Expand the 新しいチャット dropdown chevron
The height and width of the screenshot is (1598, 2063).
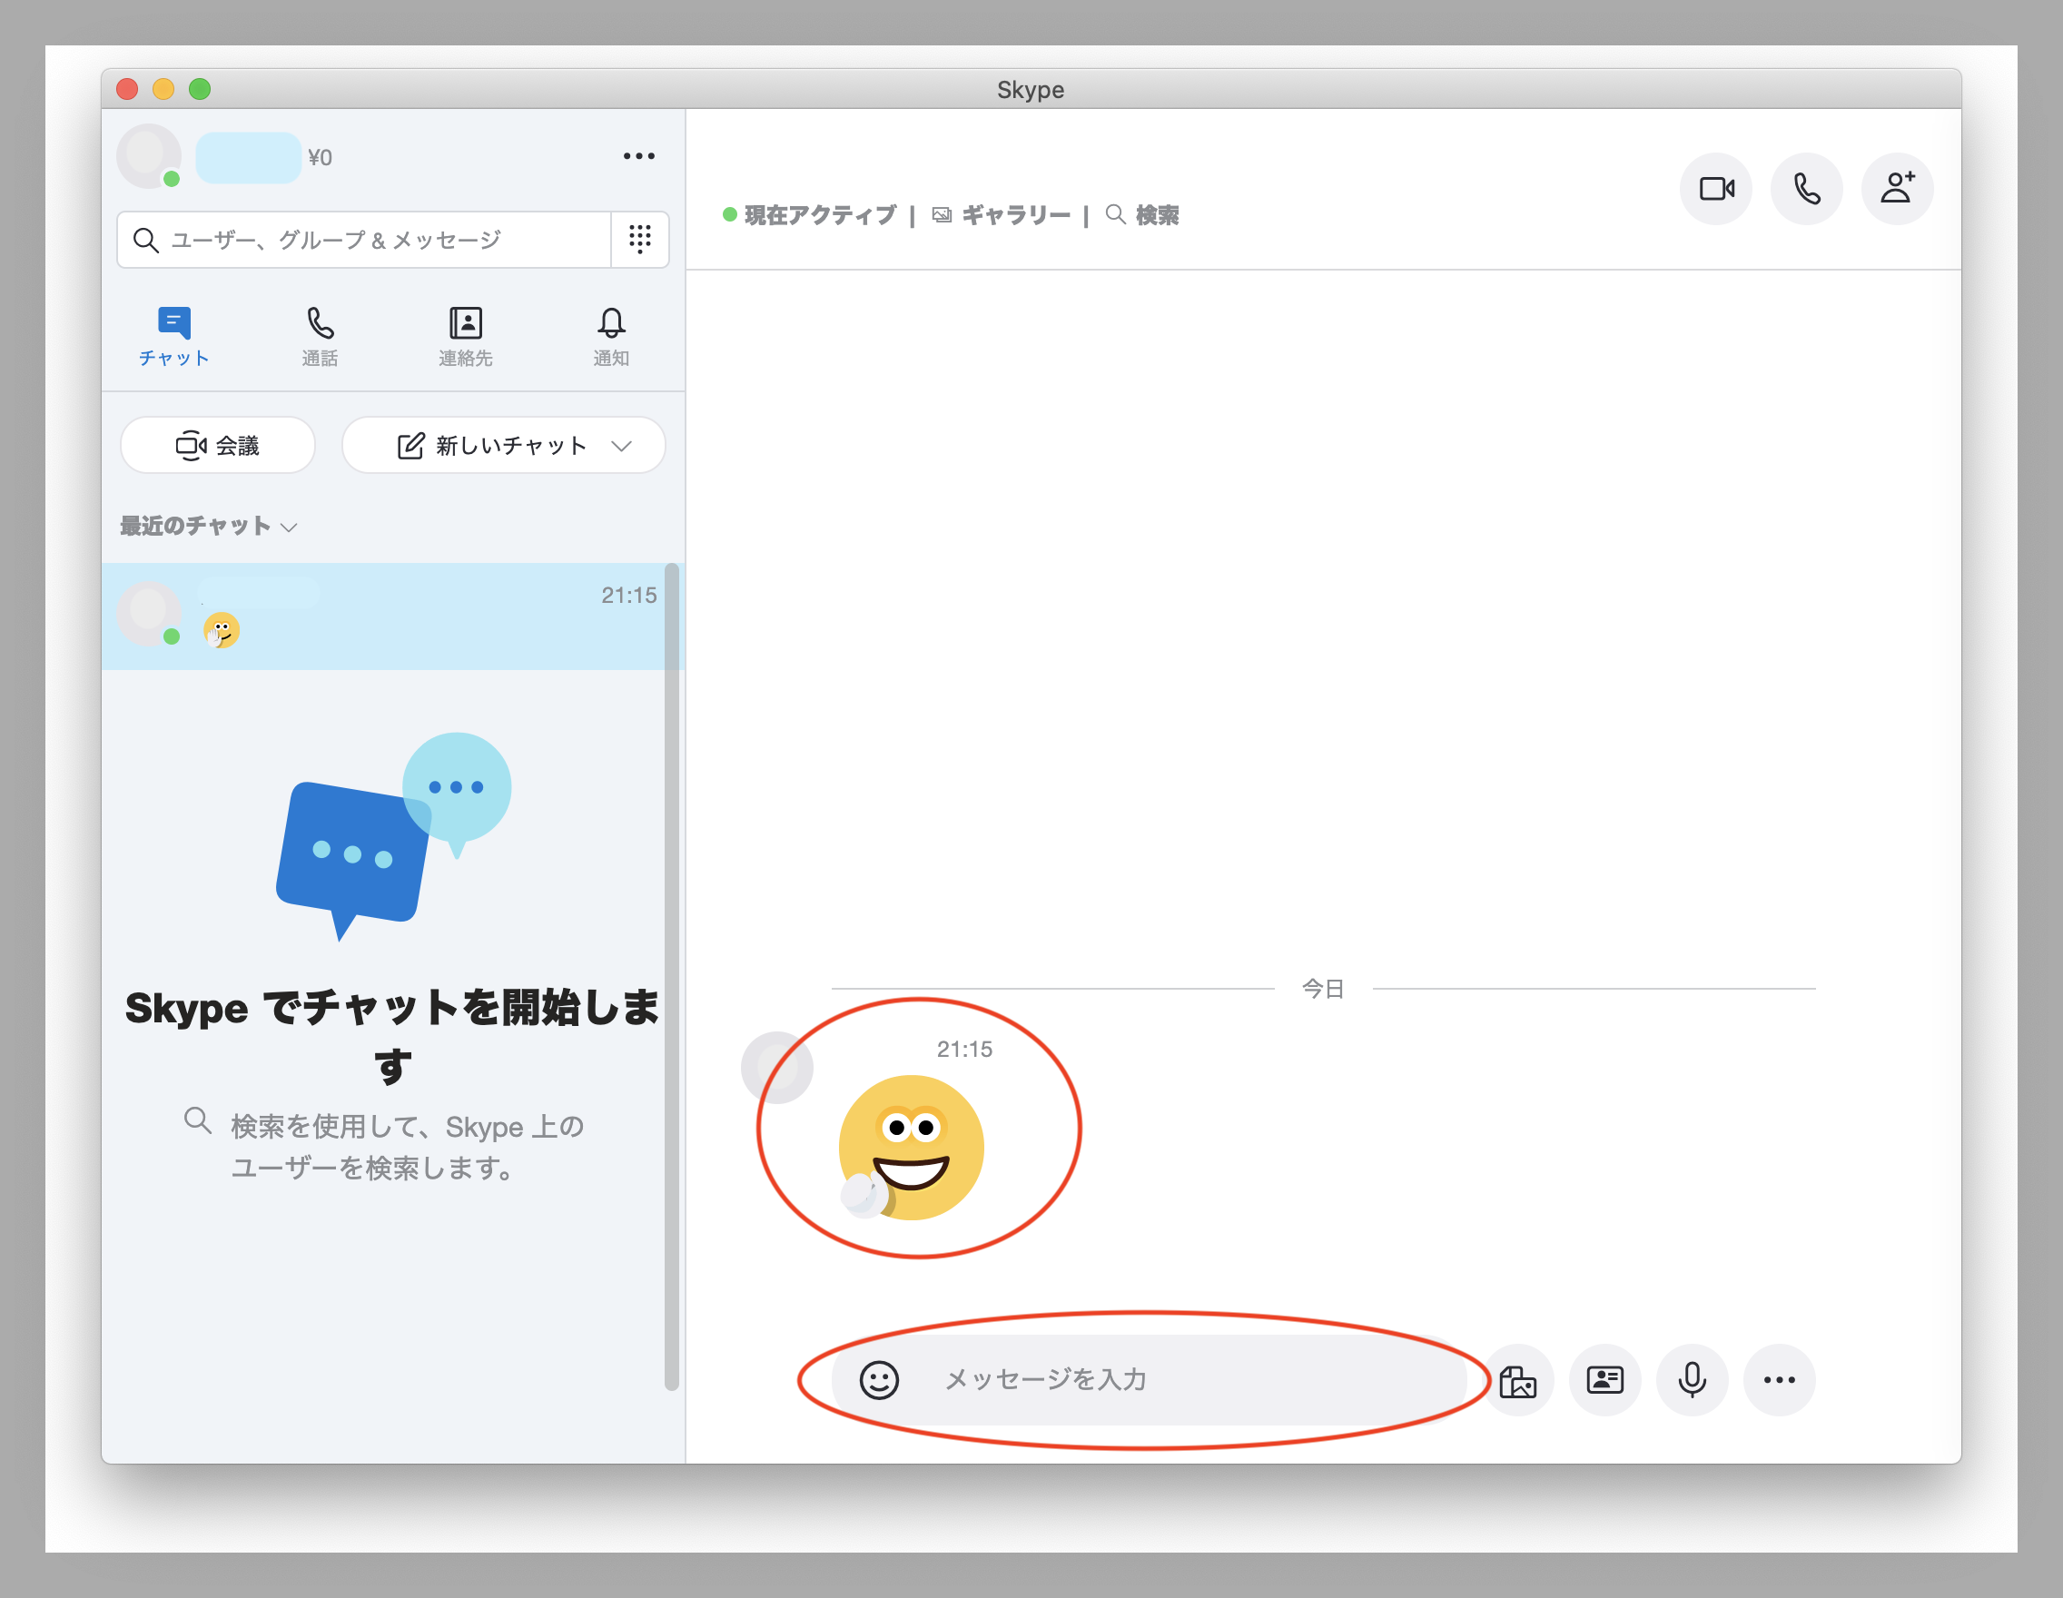click(620, 446)
